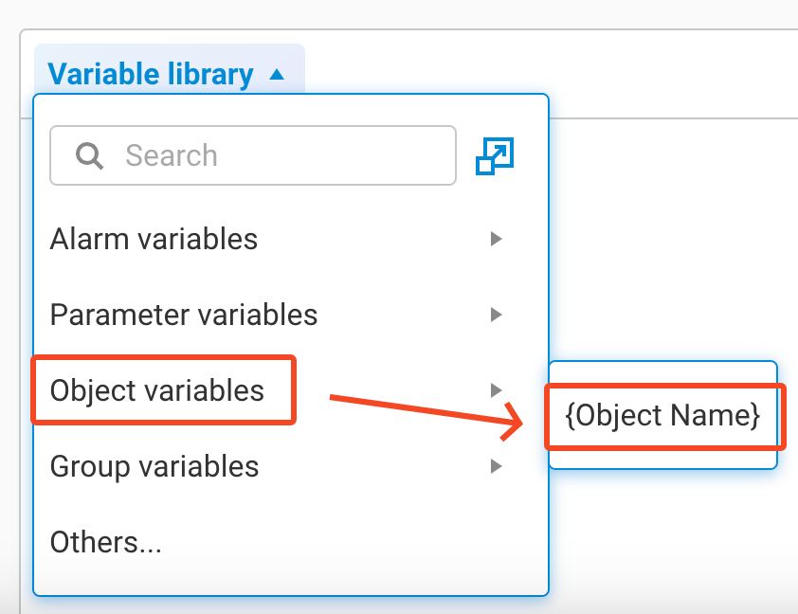Expand the Parameter variables submenu arrow
Viewport: 798px width, 614px height.
pos(496,315)
